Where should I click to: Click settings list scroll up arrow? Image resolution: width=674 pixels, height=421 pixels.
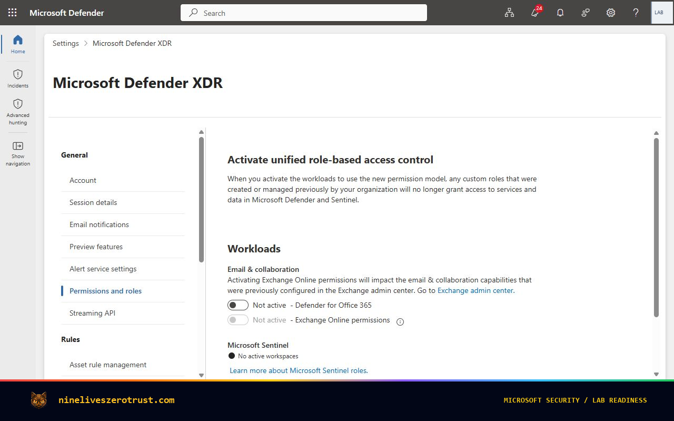(201, 132)
